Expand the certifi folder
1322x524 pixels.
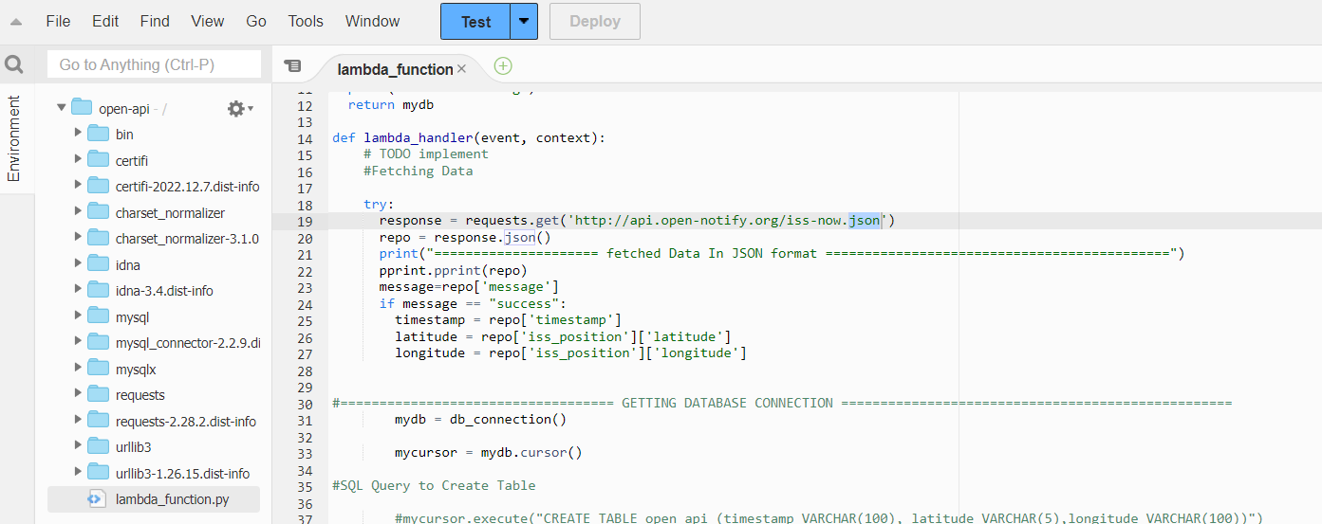tap(78, 160)
